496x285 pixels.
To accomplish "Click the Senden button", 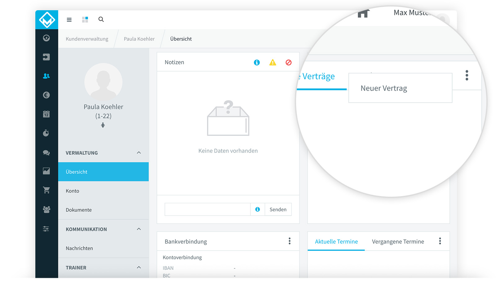I will [x=278, y=209].
